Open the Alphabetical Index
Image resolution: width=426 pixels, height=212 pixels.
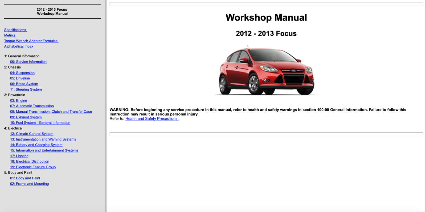[19, 46]
